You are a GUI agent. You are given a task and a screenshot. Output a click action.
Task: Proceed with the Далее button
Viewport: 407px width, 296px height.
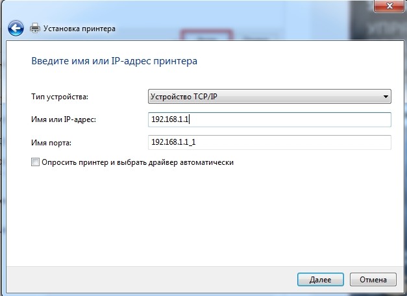(321, 280)
